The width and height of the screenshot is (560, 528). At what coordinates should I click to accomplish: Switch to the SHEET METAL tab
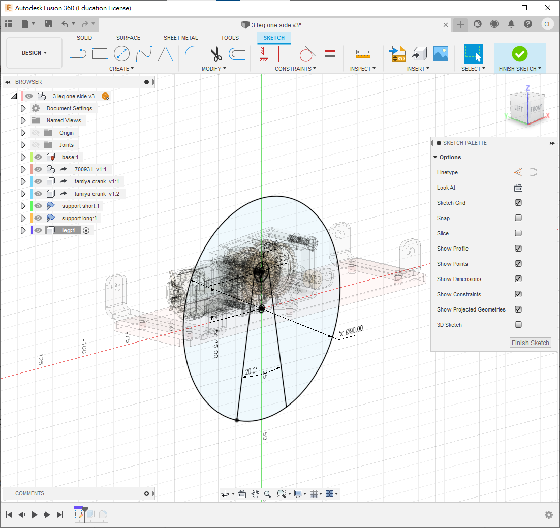pyautogui.click(x=180, y=38)
